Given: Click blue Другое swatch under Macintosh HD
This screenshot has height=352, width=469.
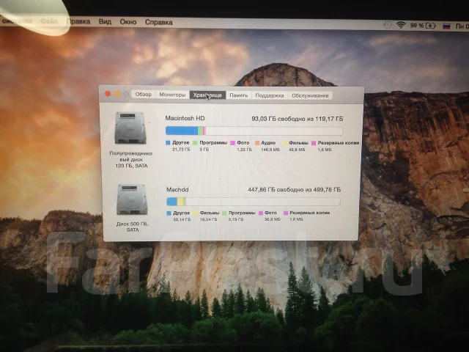Looking at the screenshot, I should click(168, 143).
